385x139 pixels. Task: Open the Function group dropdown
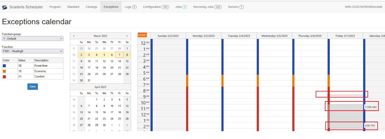click(x=33, y=39)
